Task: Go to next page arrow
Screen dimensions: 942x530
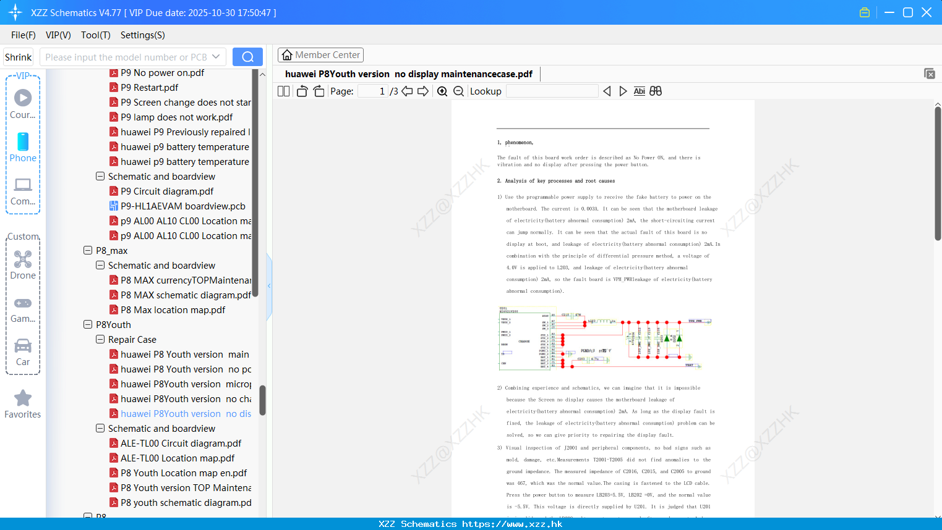Action: pyautogui.click(x=423, y=91)
